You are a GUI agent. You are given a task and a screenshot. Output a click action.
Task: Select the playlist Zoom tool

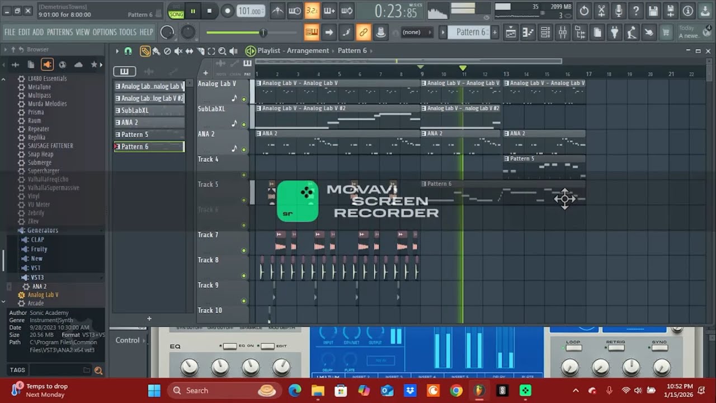pos(222,51)
